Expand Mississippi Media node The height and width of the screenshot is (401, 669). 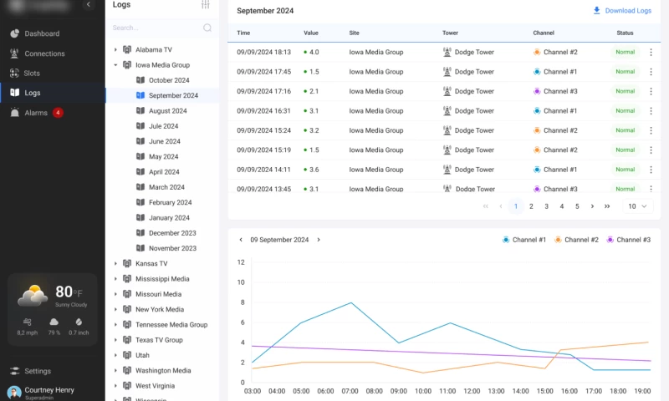[115, 279]
